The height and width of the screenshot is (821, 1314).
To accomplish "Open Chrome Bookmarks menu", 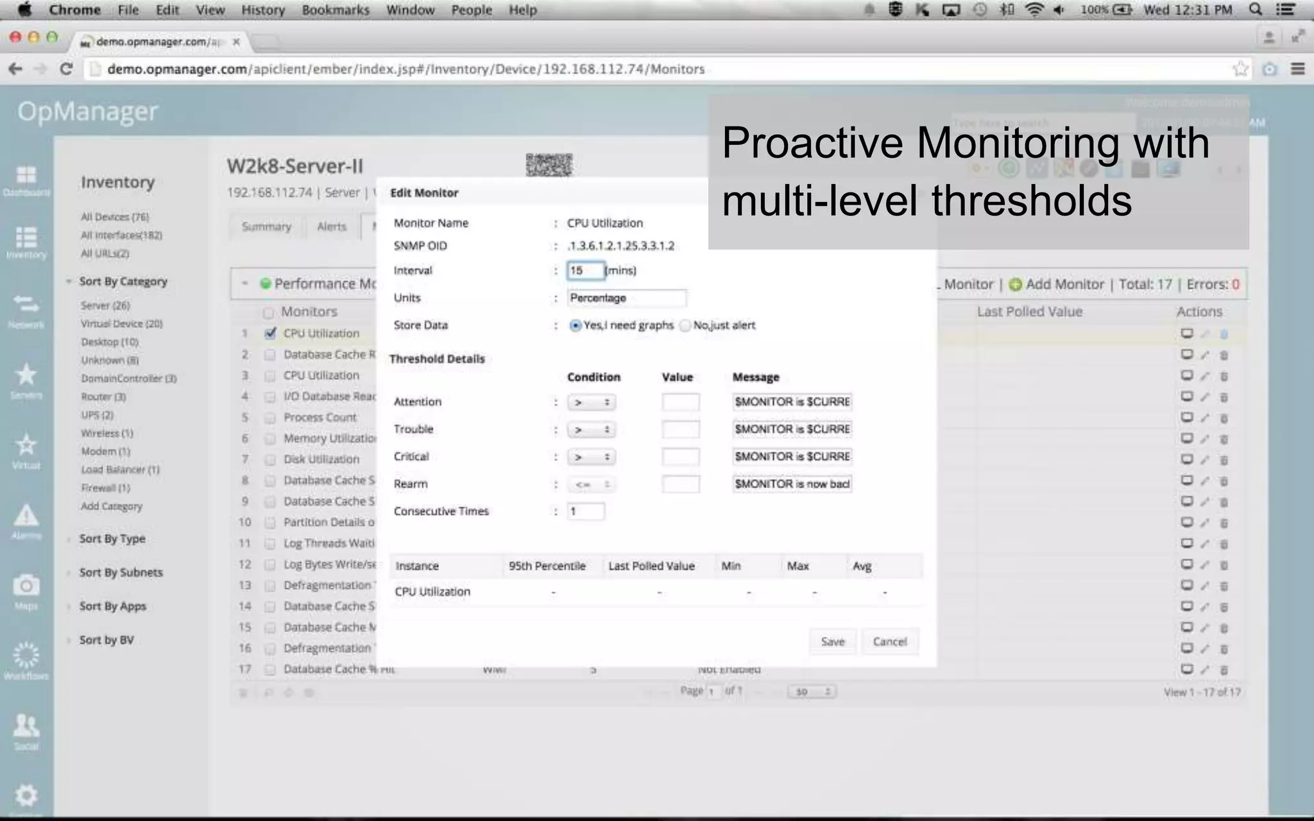I will point(336,10).
